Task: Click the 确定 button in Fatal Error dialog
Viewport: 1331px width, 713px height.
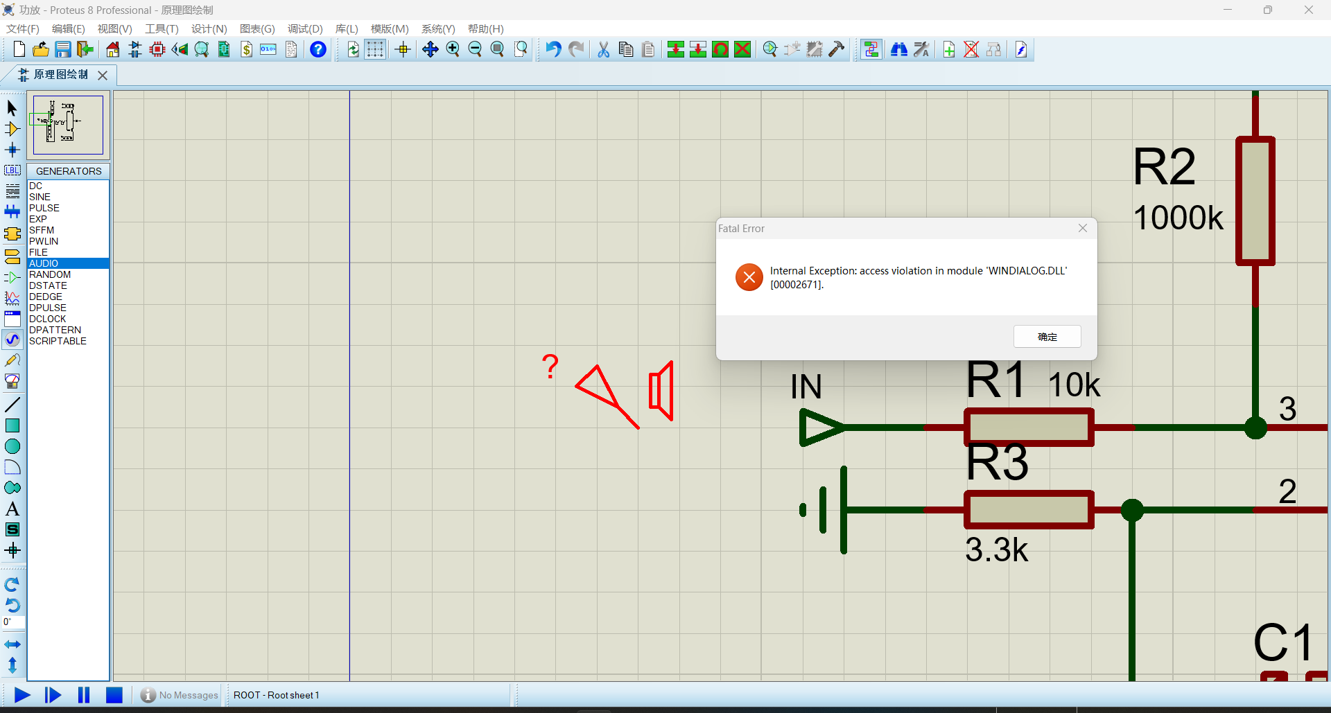Action: [x=1047, y=337]
